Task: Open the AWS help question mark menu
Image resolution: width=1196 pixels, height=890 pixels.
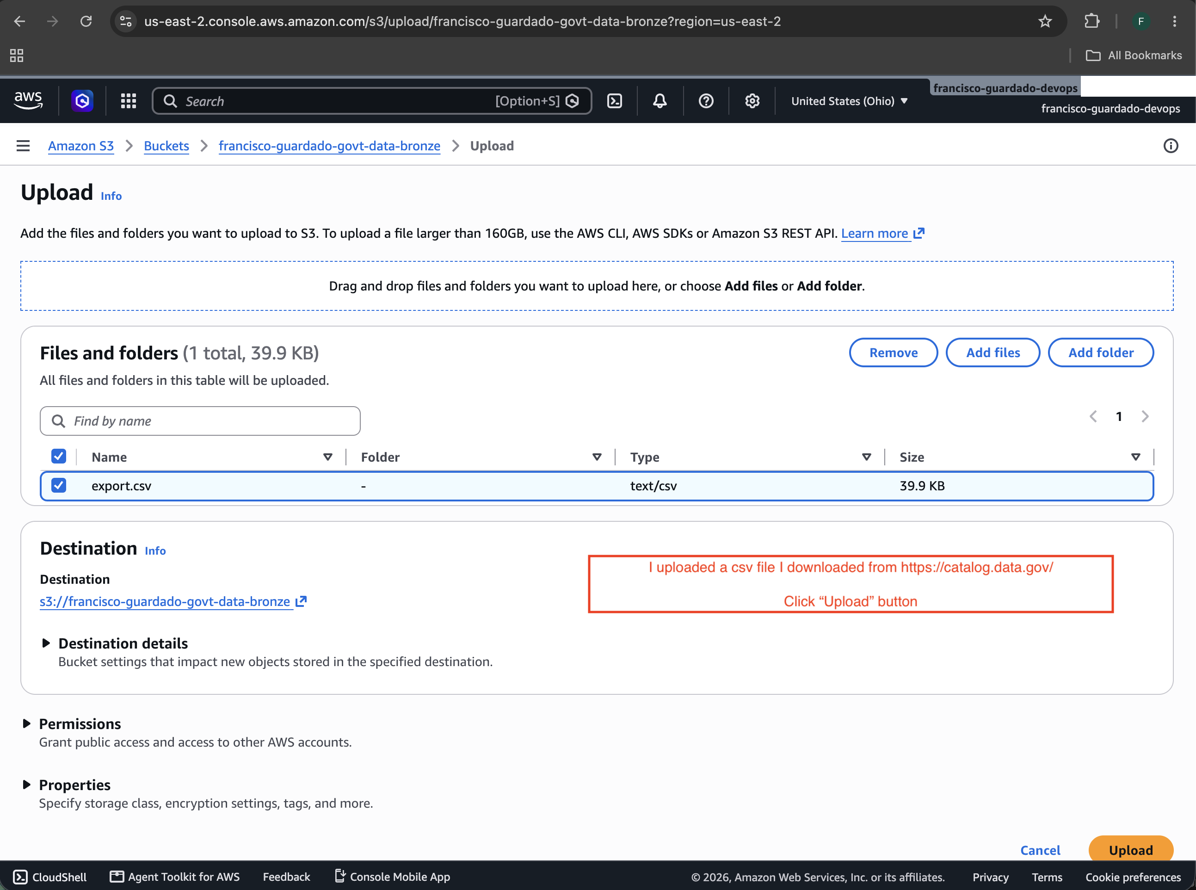Action: click(x=706, y=101)
